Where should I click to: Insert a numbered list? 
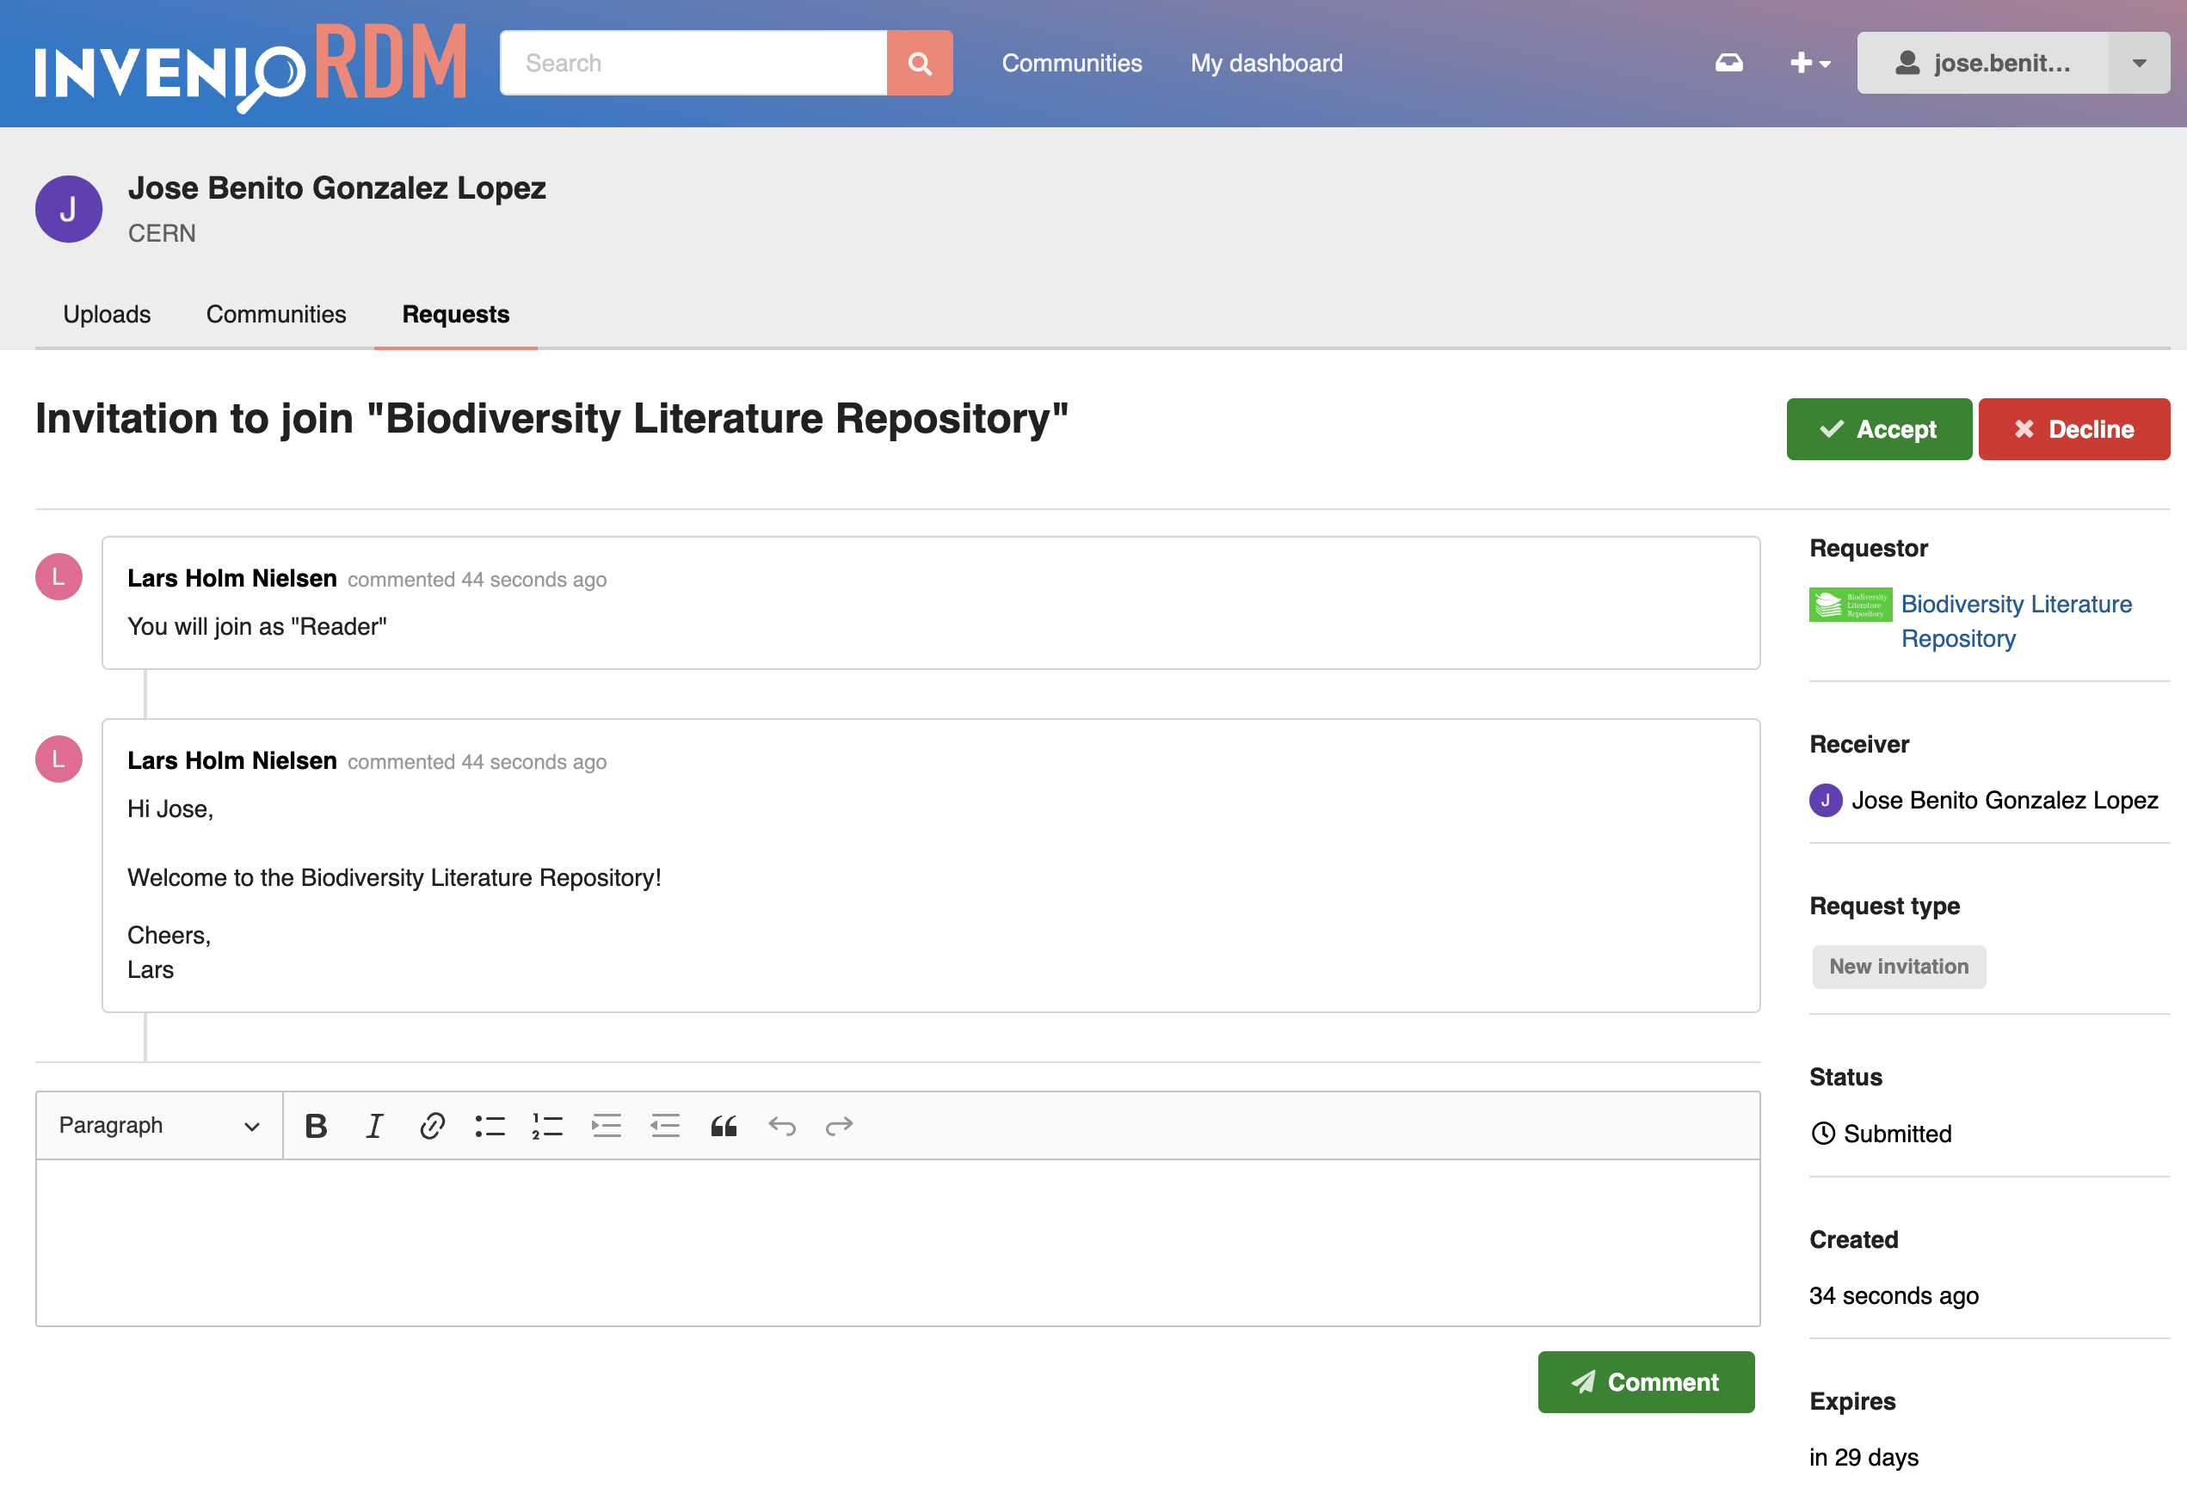coord(548,1126)
